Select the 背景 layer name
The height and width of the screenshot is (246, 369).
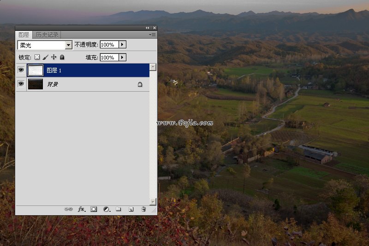pyautogui.click(x=53, y=84)
